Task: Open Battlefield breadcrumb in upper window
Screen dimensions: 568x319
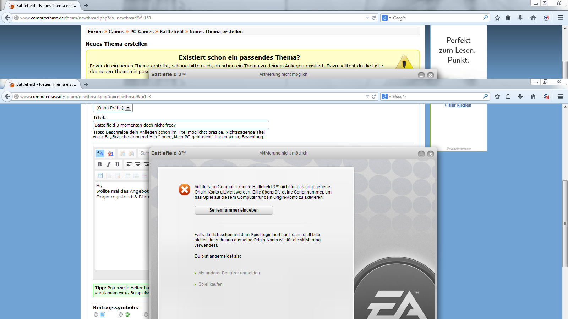Action: click(171, 32)
